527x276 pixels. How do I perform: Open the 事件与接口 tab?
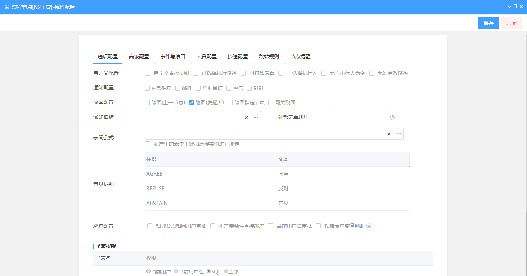[x=173, y=57]
